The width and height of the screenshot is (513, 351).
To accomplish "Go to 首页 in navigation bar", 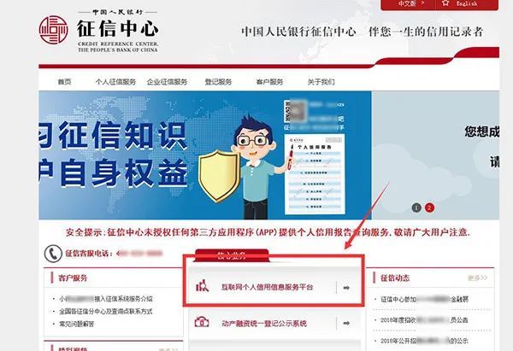I will pyautogui.click(x=64, y=82).
